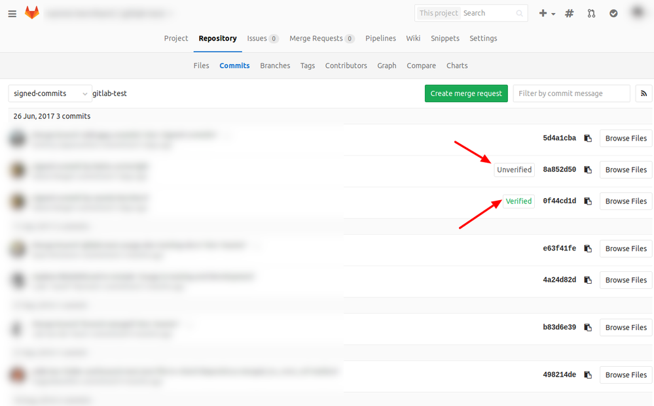
Task: Click author avatar beside commit 498214de
Action: (18, 375)
